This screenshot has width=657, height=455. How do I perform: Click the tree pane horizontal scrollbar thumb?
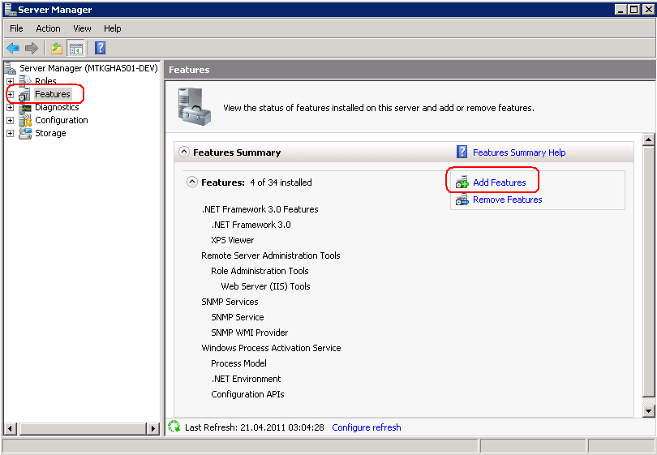click(x=83, y=428)
